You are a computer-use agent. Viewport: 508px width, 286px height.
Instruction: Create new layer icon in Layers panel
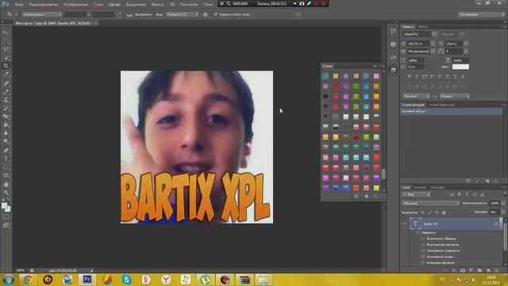488,270
